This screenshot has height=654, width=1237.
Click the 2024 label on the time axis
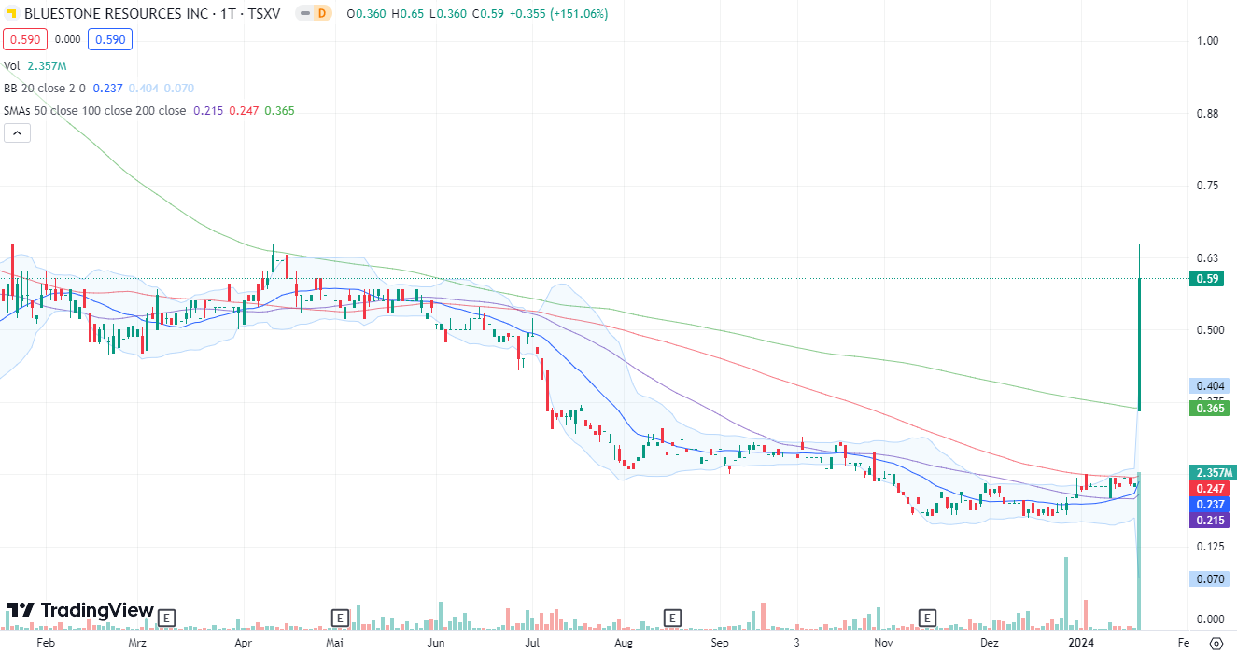(1081, 643)
